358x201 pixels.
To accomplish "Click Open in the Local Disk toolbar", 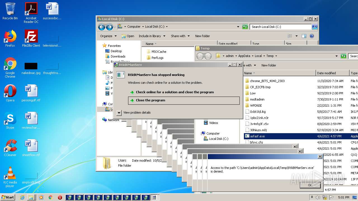I will pyautogui.click(x=128, y=36).
